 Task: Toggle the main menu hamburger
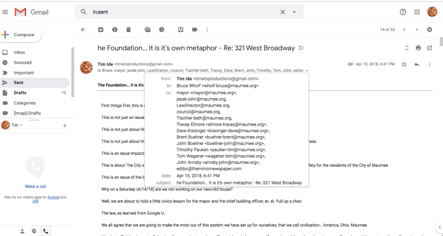pos(5,12)
